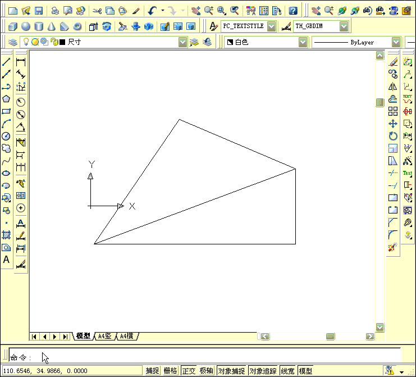416x377 pixels.
Task: Select the Cylinder solid tool
Action: click(39, 26)
